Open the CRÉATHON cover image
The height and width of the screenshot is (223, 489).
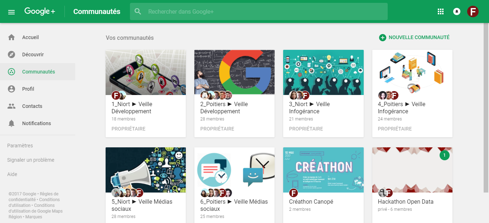click(x=323, y=170)
